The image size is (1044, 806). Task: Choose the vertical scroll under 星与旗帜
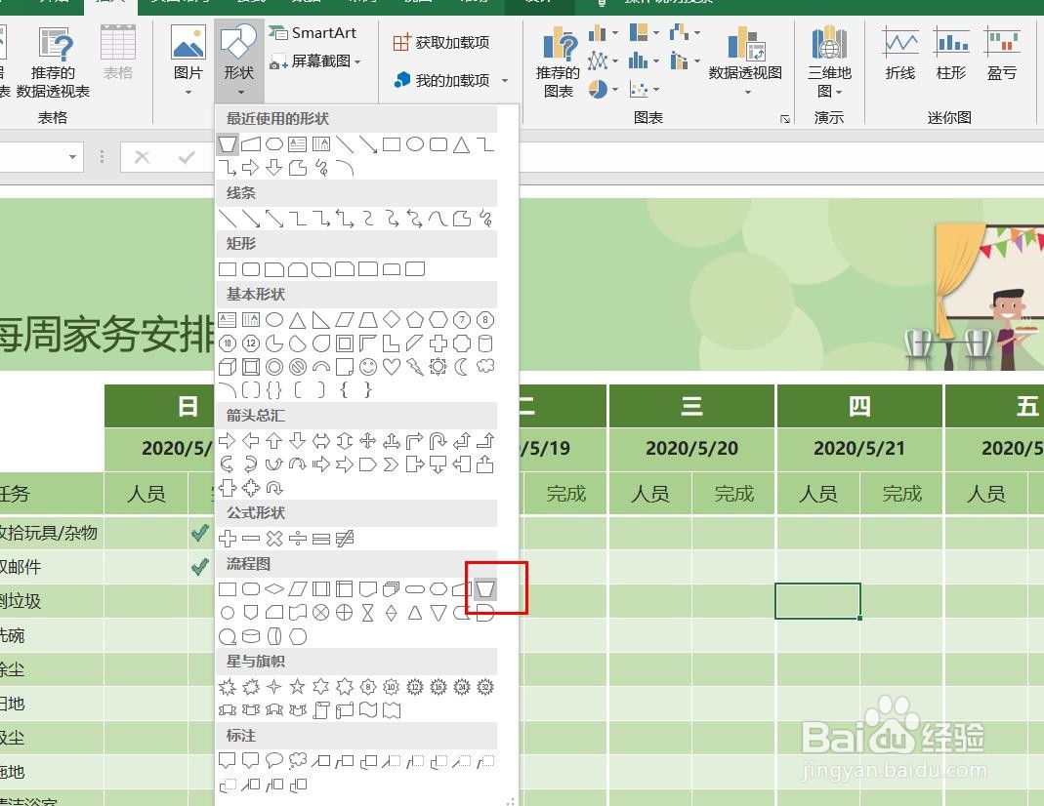tap(321, 710)
